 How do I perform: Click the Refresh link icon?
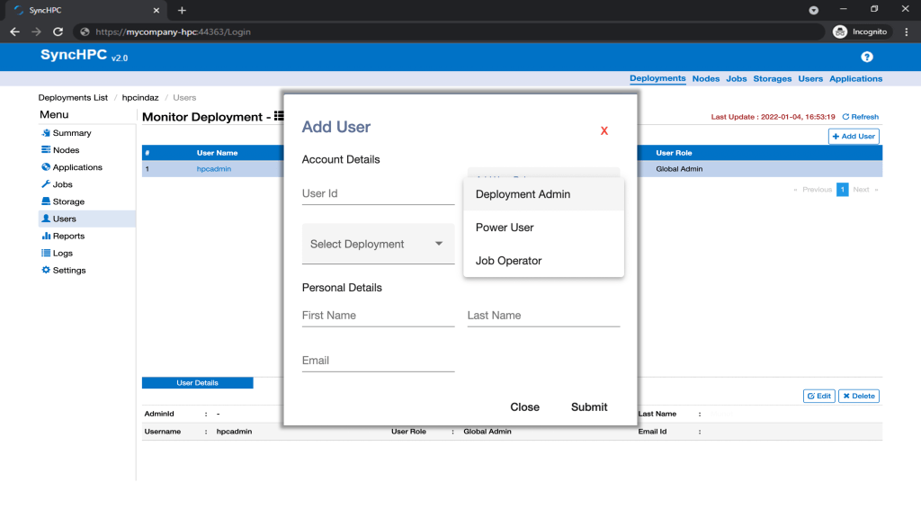point(845,117)
